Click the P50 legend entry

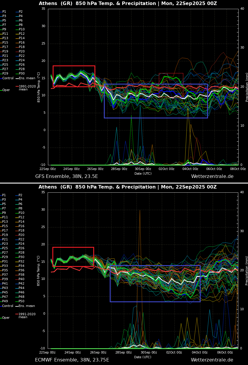coord(21,301)
